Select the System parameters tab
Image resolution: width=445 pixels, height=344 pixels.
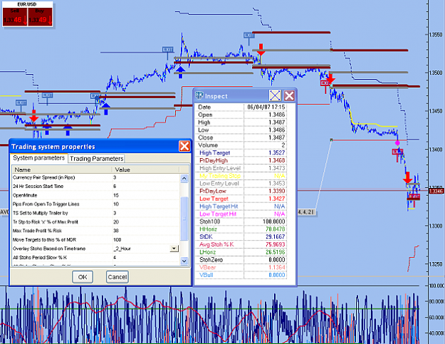point(39,158)
